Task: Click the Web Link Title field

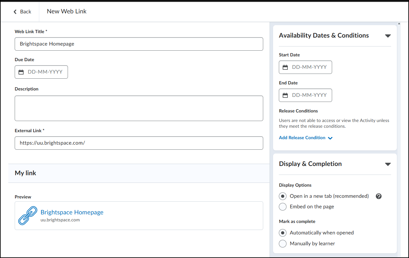Action: pyautogui.click(x=139, y=44)
